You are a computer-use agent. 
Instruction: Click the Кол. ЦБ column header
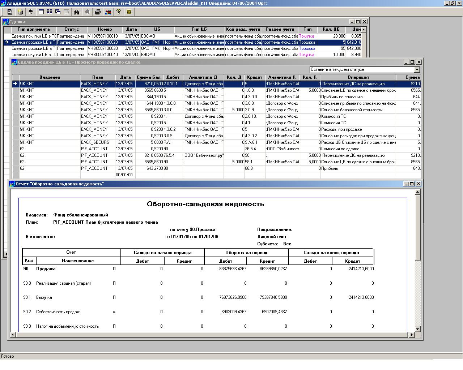[331, 29]
